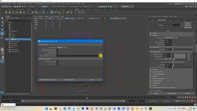Viewport: 197px width, 111px height.
Task: Open viewport Renderer panel menu
Action: pyautogui.click(x=57, y=16)
